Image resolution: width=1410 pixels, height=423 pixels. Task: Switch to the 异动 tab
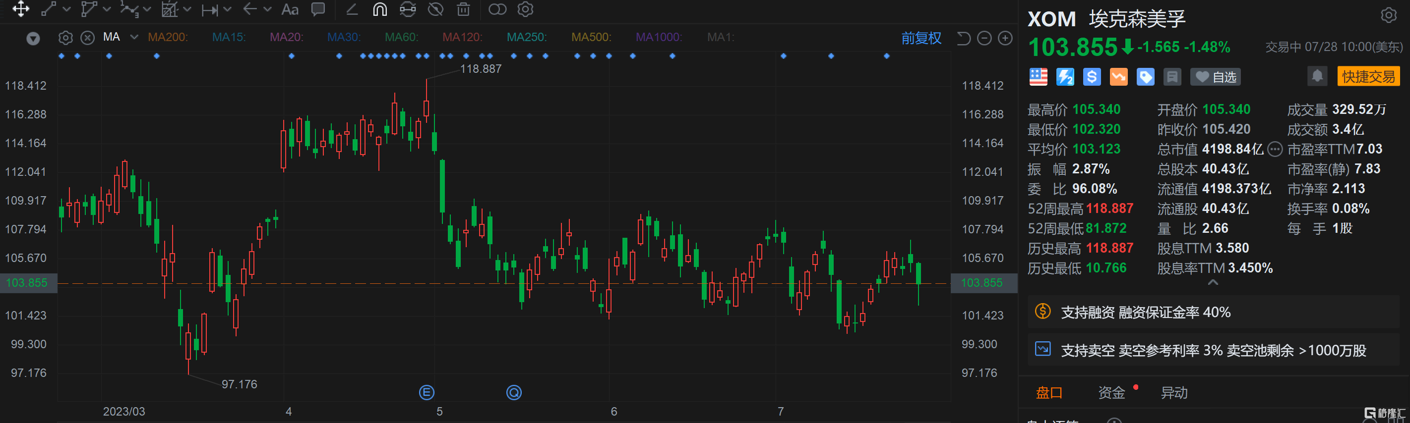pyautogui.click(x=1174, y=392)
